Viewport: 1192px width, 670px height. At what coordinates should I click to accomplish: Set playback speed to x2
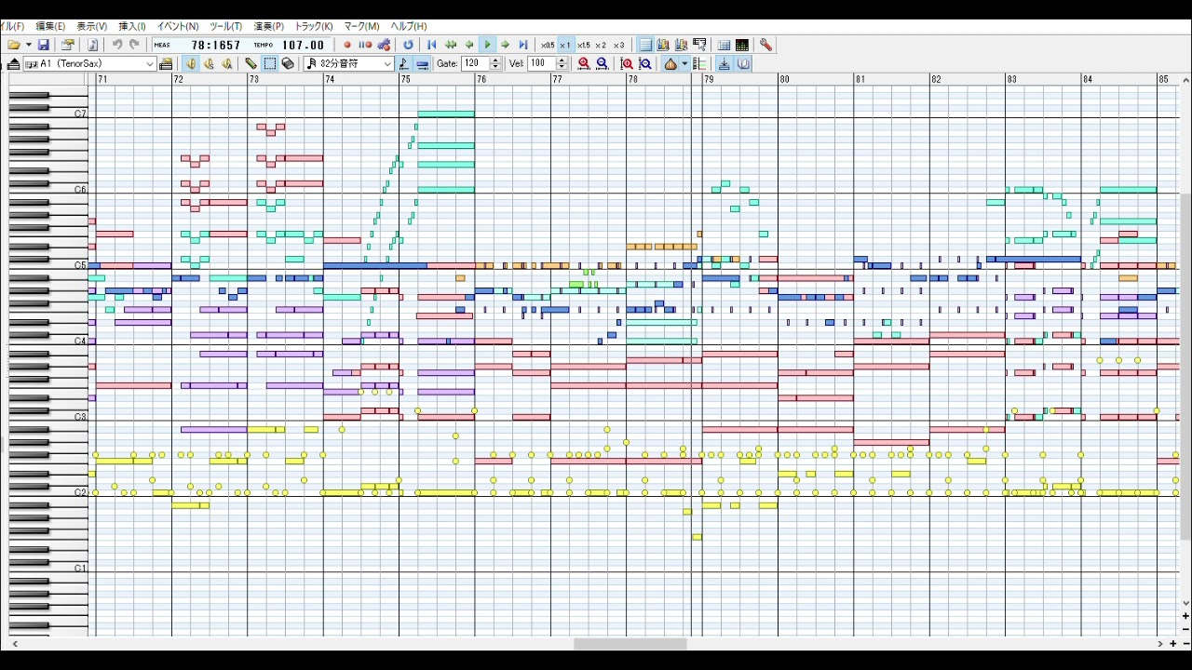pos(601,45)
